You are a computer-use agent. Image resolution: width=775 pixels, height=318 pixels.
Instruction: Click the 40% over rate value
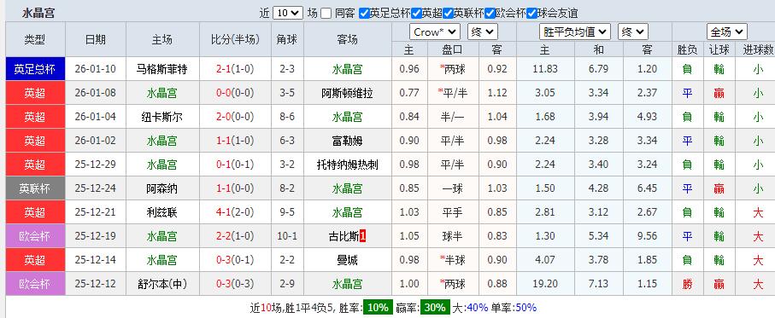click(477, 308)
